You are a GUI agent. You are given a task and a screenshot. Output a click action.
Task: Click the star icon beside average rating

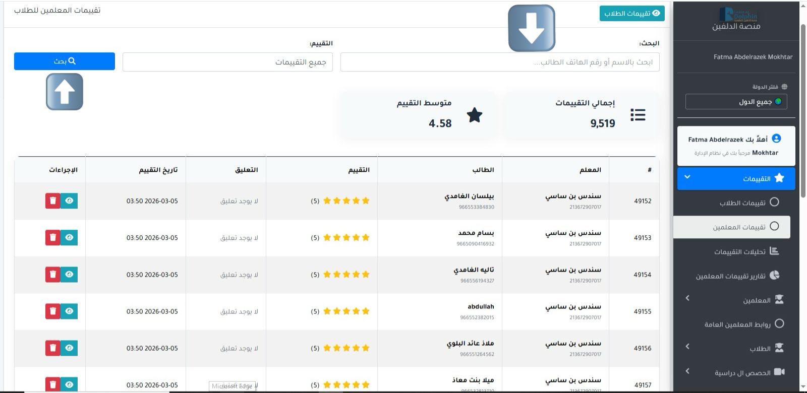pos(474,115)
